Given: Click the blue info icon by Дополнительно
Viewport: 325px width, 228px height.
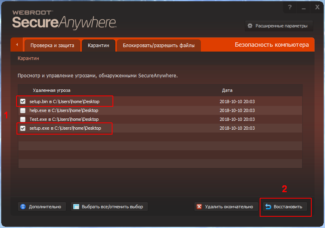Looking at the screenshot, I should (x=23, y=207).
